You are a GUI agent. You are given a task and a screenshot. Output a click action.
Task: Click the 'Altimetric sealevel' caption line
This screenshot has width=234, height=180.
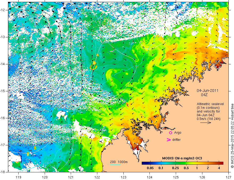(x=210, y=104)
